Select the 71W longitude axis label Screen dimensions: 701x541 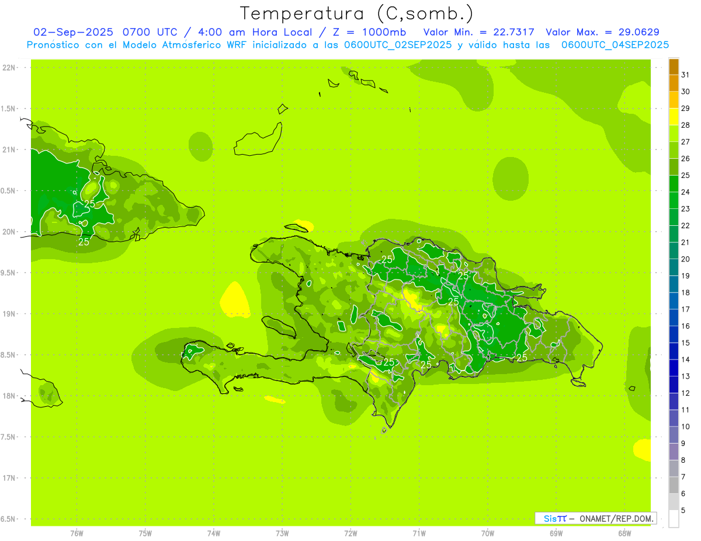[x=419, y=533]
